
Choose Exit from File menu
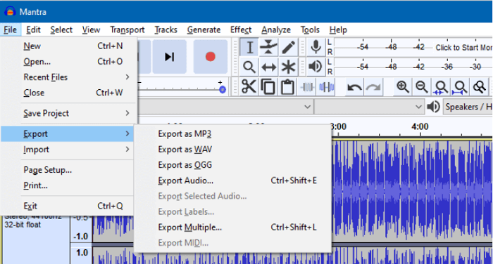tap(68, 206)
